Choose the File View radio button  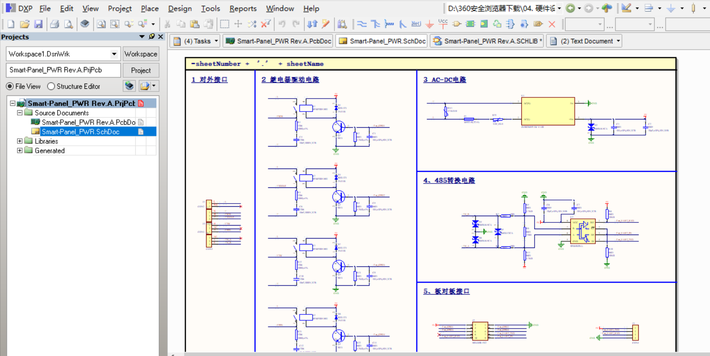click(x=10, y=86)
